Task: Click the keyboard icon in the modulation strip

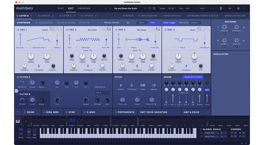Action: pos(18,121)
